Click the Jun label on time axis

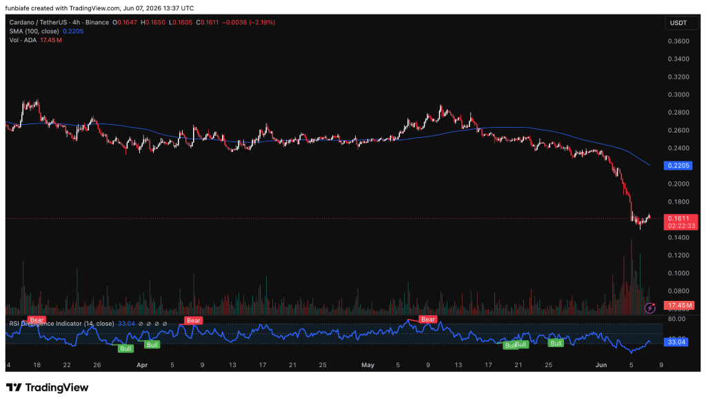point(601,365)
